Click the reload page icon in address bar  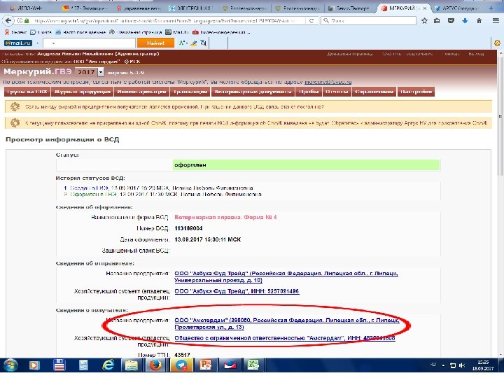pos(311,20)
